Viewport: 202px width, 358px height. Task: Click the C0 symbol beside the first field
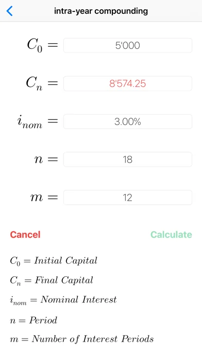pyautogui.click(x=35, y=45)
